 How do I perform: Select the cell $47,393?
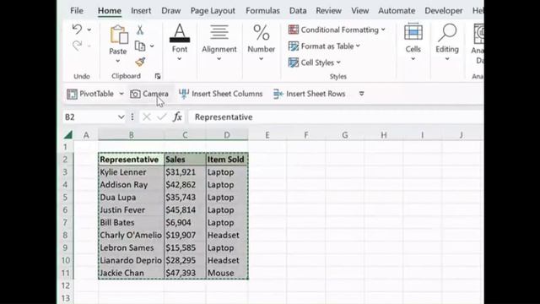185,273
